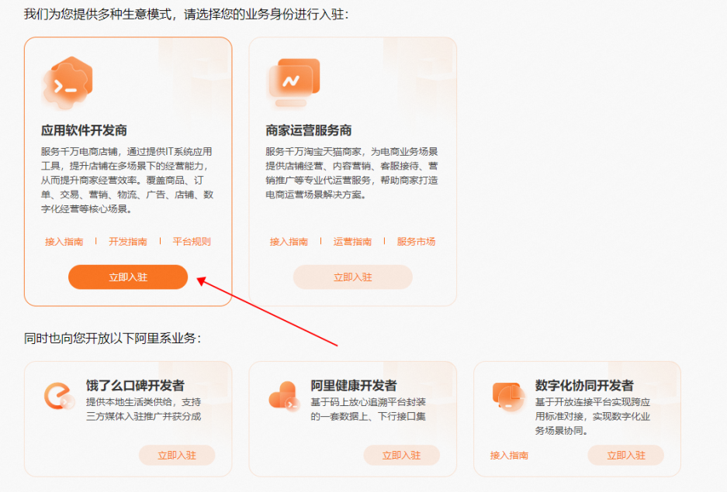Click the 应用软件开发商 terminal gear icon
Viewport: 727px width, 492px height.
click(68, 82)
